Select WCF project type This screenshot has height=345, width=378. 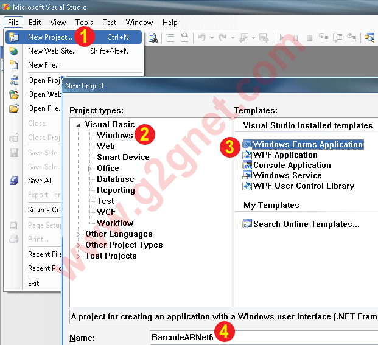106,212
